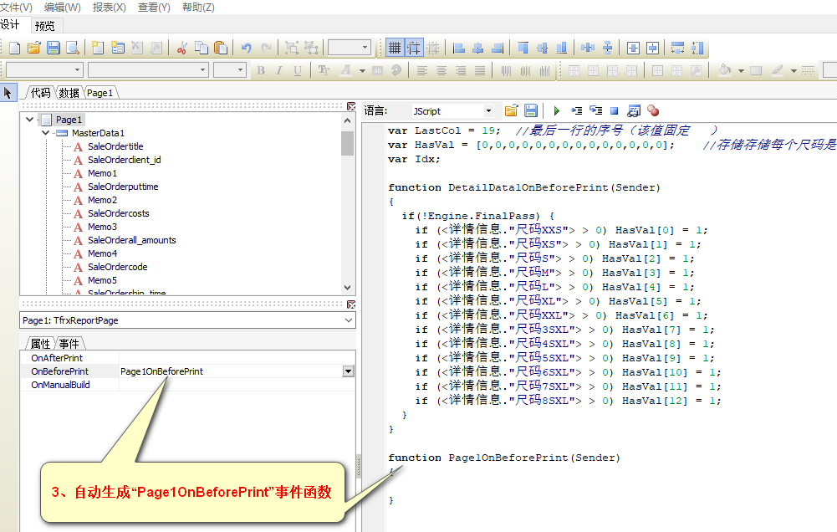Collapse the Page1 tree node

click(x=30, y=120)
